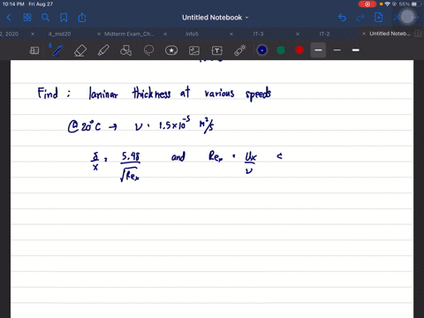Select the Lasso tool

pos(148,50)
